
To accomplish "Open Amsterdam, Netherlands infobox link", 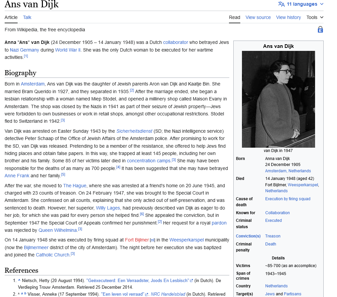I will [288, 171].
